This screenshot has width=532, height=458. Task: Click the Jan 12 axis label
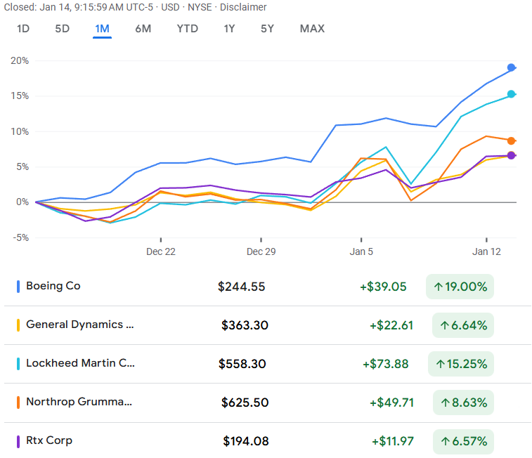coord(486,251)
